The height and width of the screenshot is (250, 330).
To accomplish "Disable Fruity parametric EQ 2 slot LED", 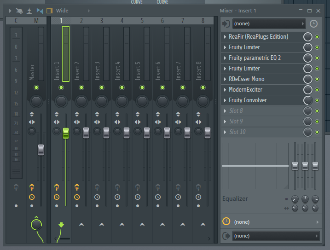I will 317,58.
